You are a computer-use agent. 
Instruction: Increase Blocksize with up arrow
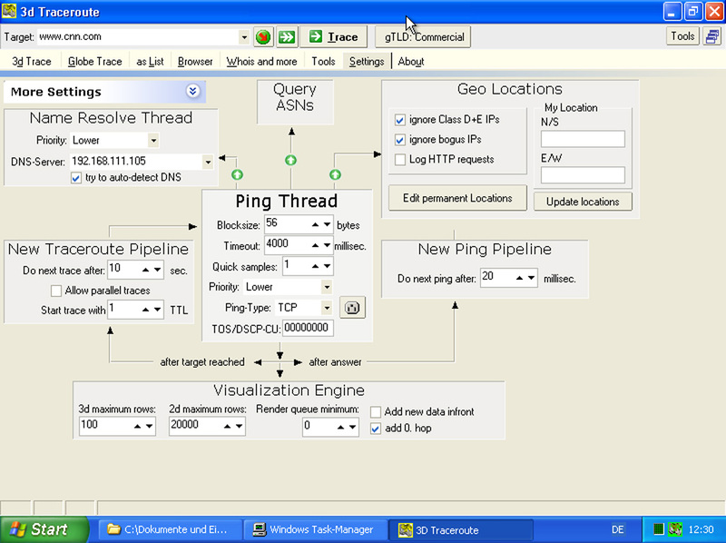point(315,224)
